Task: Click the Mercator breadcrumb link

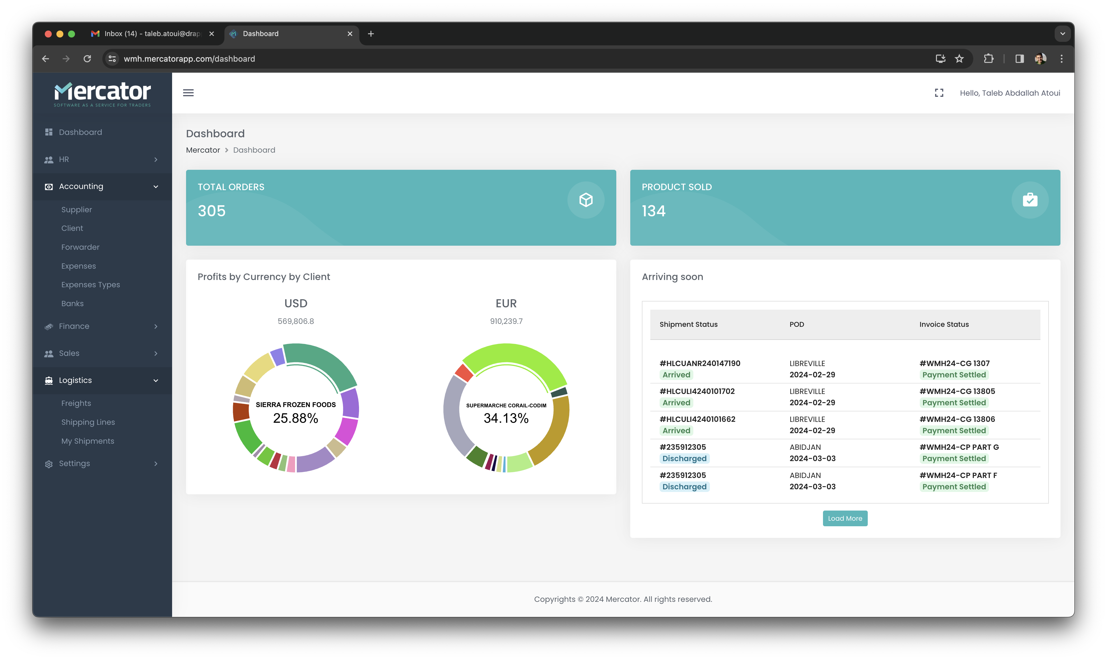Action: [203, 150]
